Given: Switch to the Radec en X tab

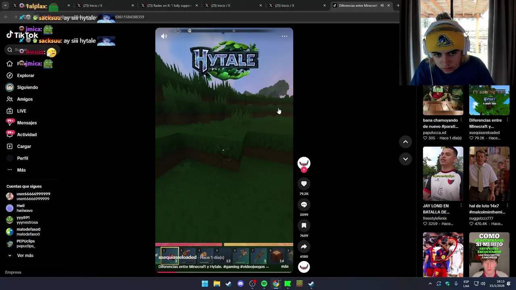Looking at the screenshot, I should [x=169, y=6].
